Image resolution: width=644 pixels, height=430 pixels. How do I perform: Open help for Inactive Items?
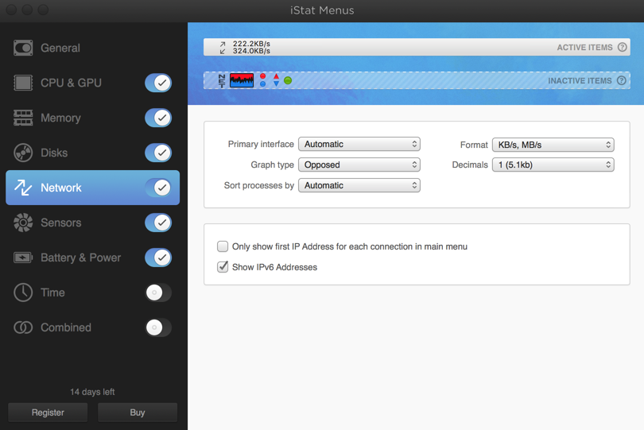coord(622,80)
